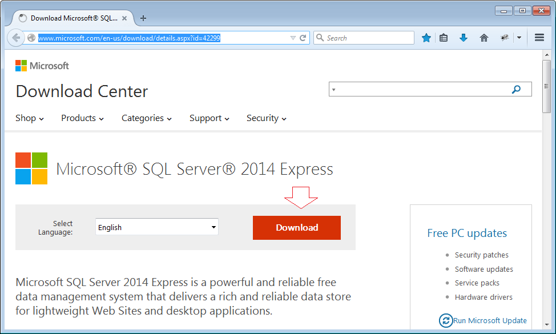This screenshot has width=556, height=334.
Task: Click Run Microsoft Update link
Action: click(x=490, y=320)
